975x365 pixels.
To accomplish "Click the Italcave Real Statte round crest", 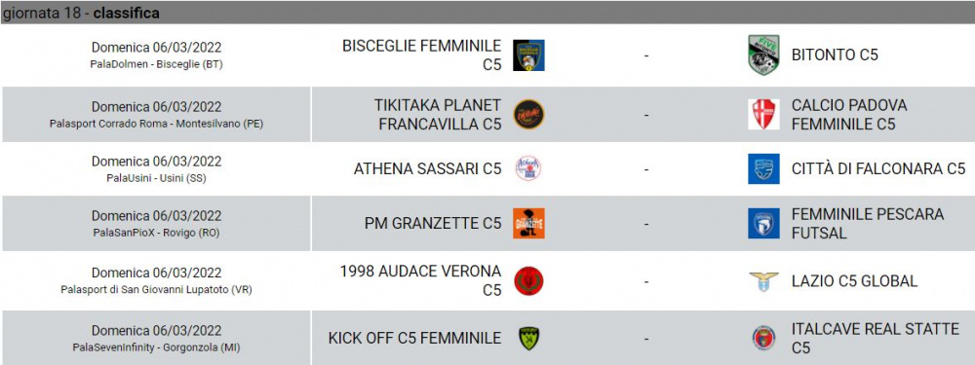I will click(763, 339).
